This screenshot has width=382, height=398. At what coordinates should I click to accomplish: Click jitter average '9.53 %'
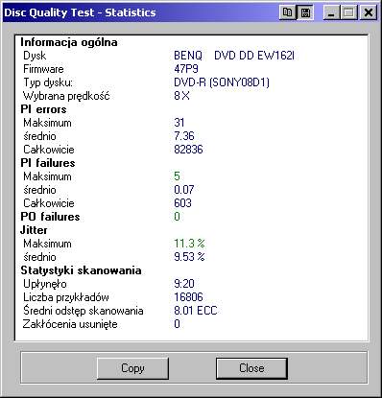pyautogui.click(x=189, y=257)
